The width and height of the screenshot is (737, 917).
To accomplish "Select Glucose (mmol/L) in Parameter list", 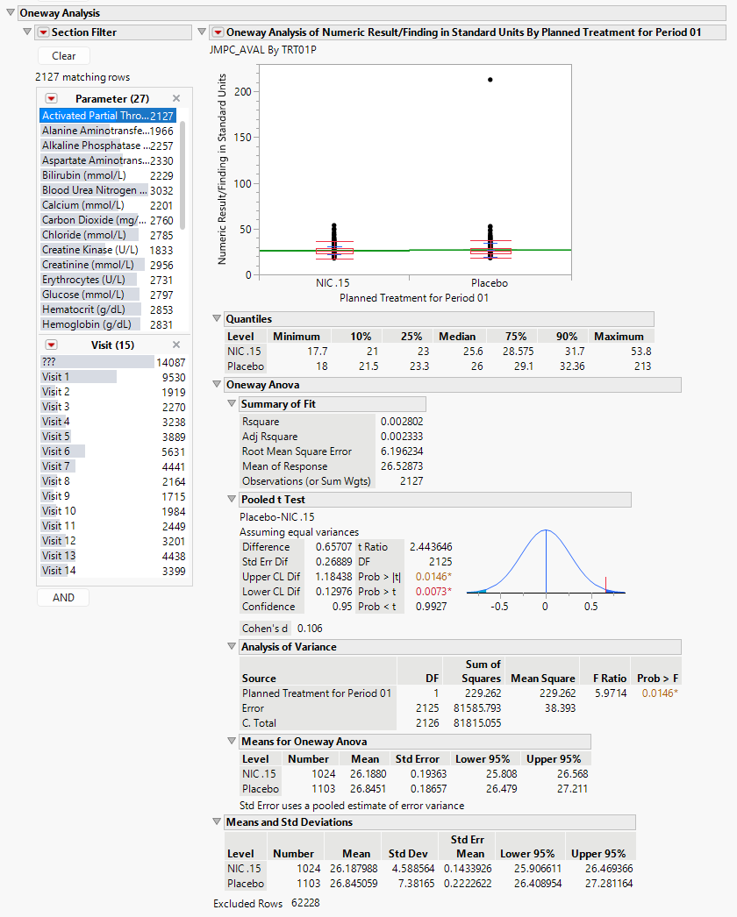I will (x=82, y=295).
